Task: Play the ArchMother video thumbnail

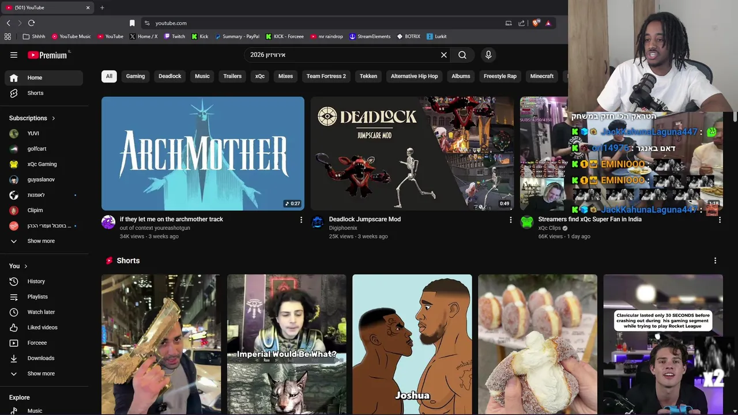Action: 203,153
